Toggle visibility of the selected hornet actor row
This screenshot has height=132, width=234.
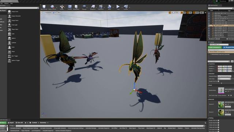pyautogui.click(x=209, y=25)
